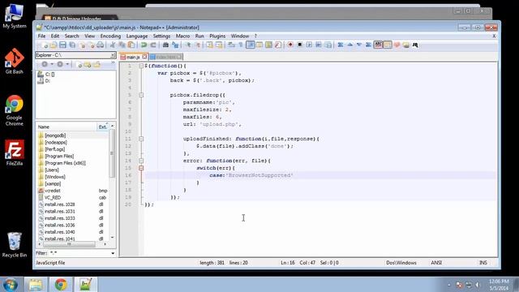Sort the file list by Ext. column

103,127
